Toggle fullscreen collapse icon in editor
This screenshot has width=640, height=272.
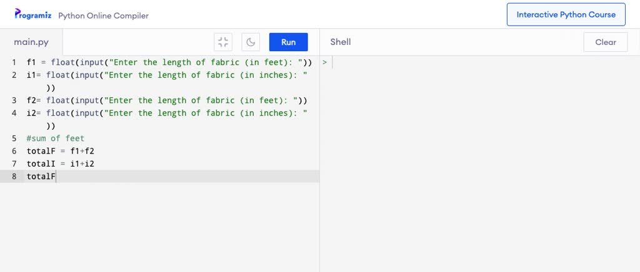(x=223, y=42)
